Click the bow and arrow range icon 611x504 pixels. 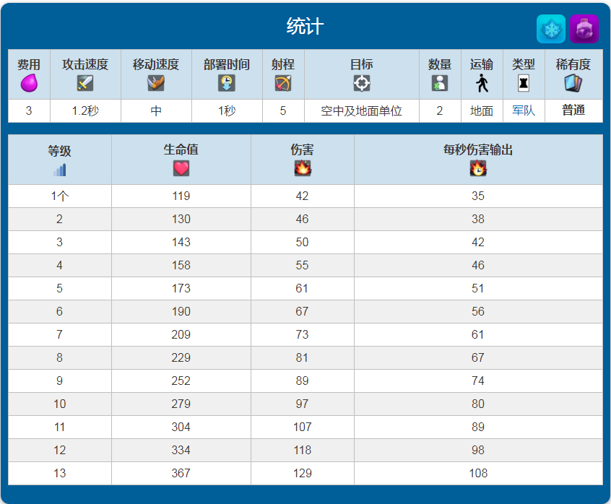pos(283,83)
